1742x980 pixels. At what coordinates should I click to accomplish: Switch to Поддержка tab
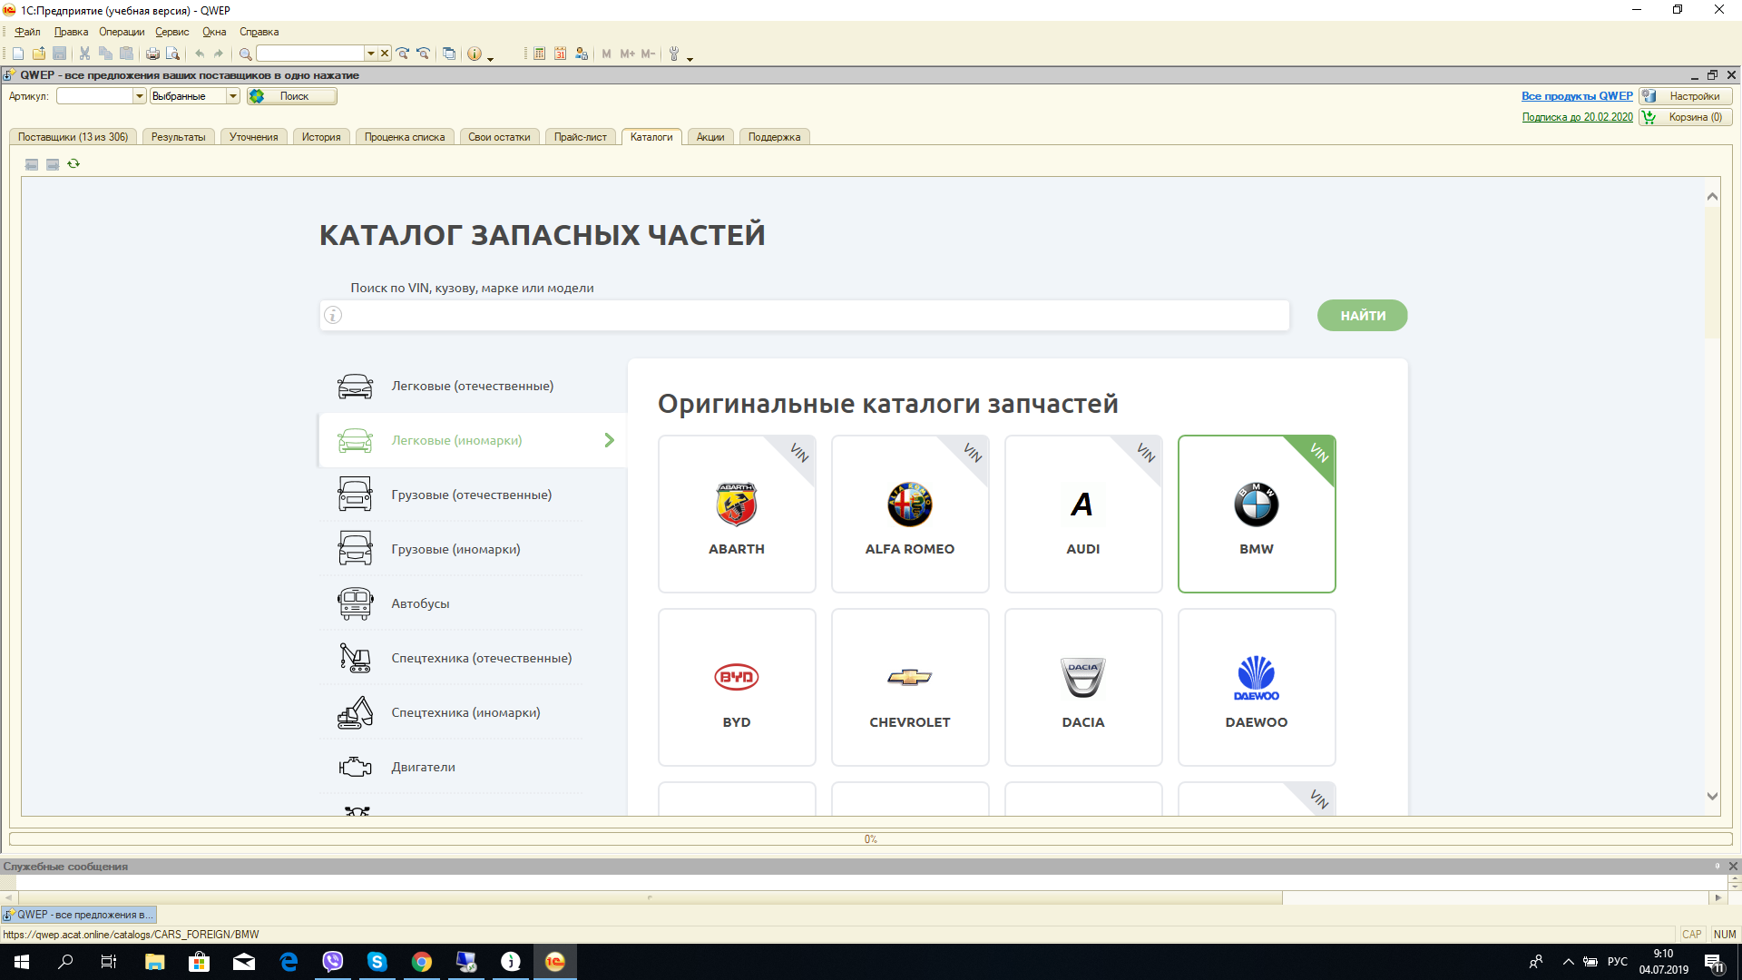[x=774, y=137]
